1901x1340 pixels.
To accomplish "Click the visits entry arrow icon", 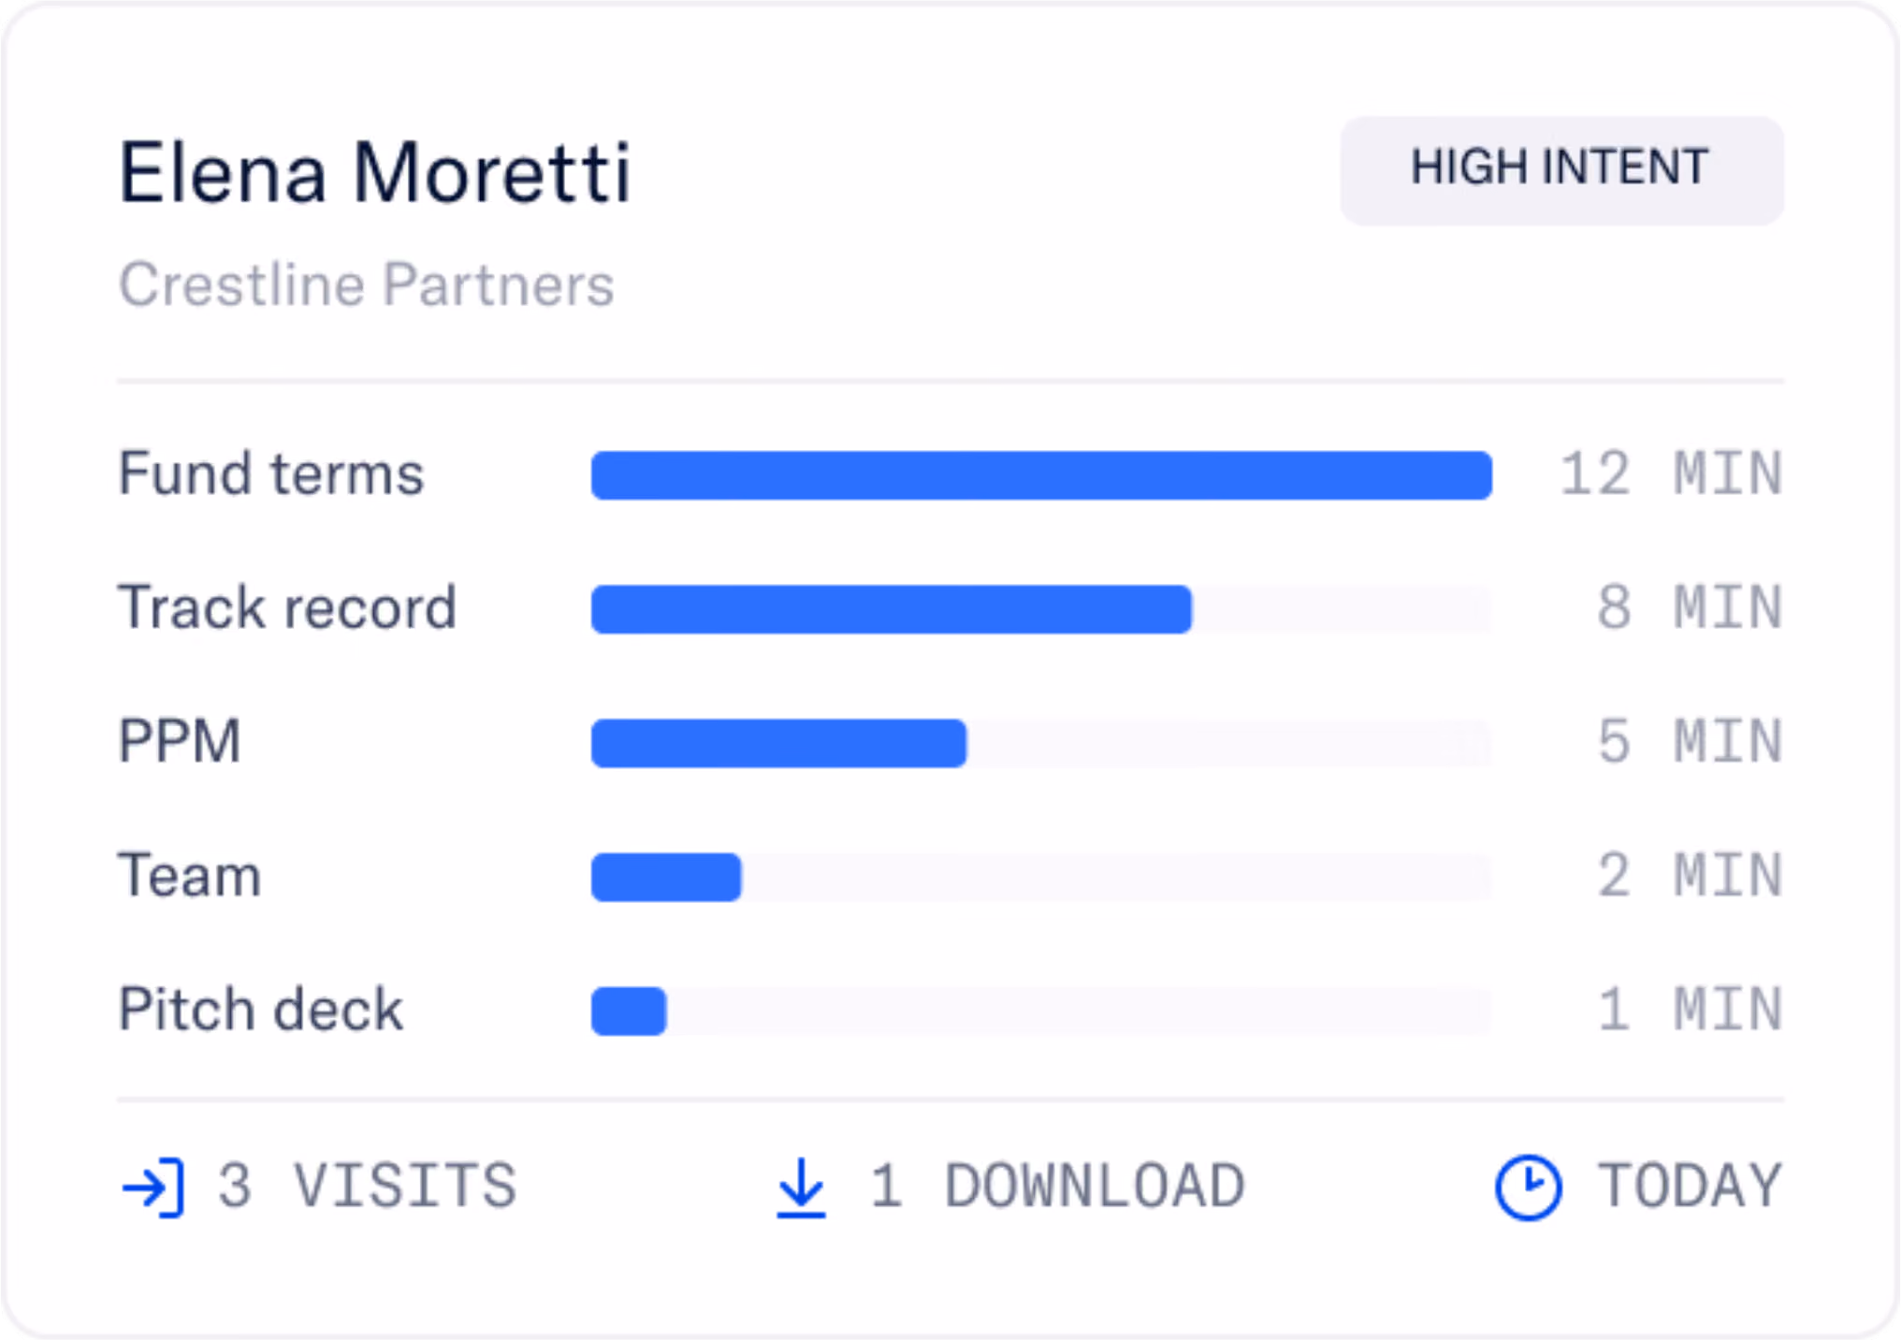I will coord(153,1187).
